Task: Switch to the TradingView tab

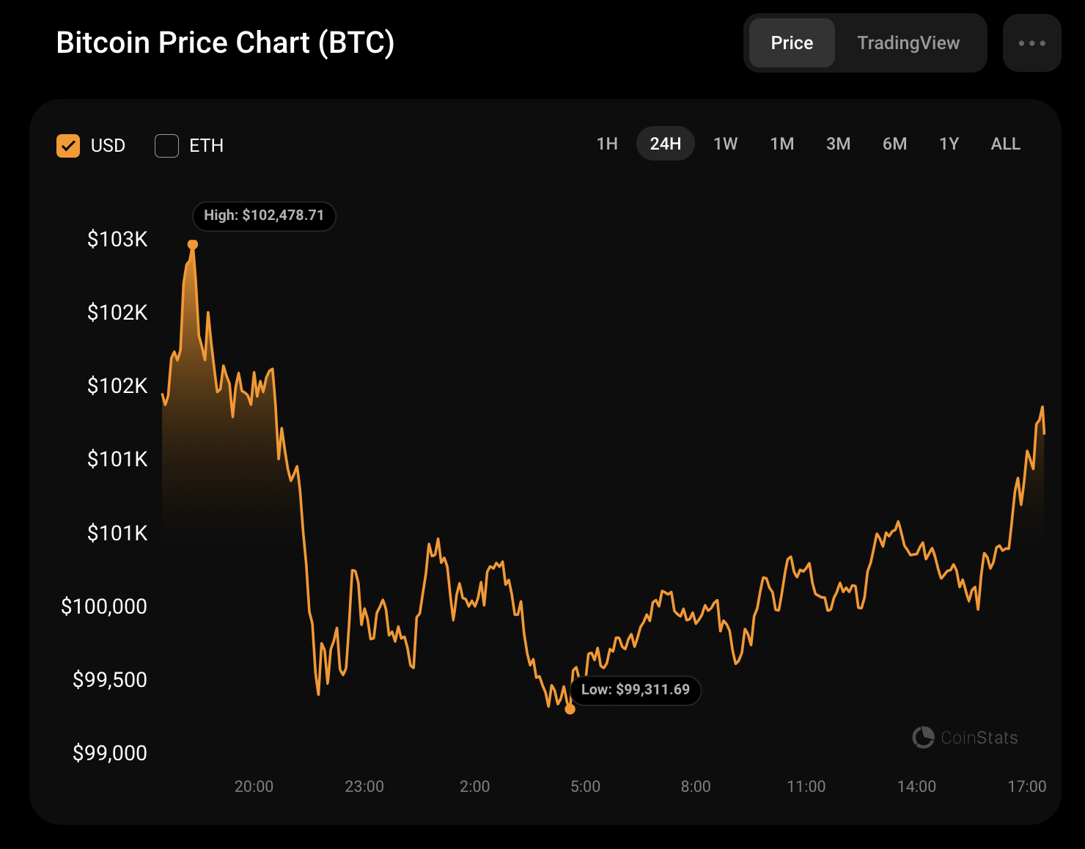Action: coord(908,43)
